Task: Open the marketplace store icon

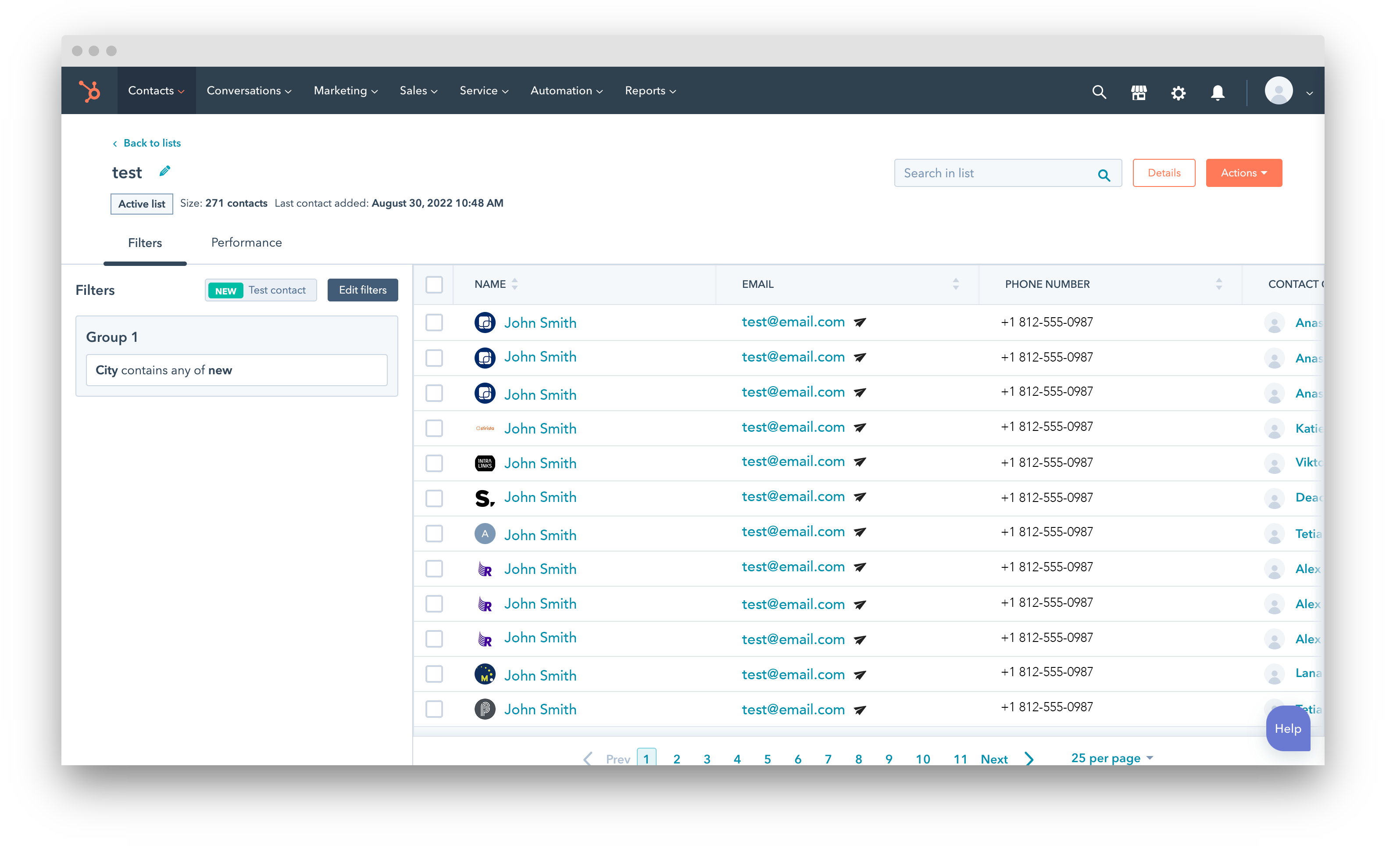Action: click(1139, 92)
